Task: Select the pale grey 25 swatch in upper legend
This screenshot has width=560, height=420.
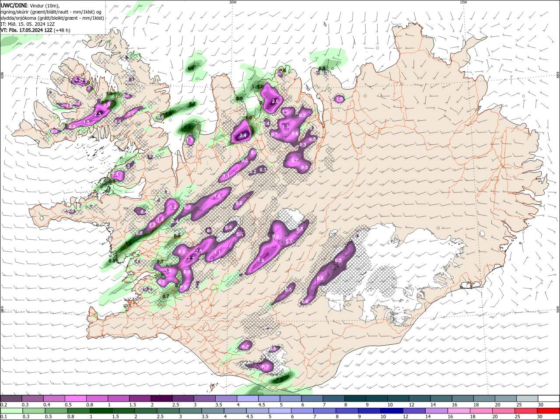Action: click(527, 399)
